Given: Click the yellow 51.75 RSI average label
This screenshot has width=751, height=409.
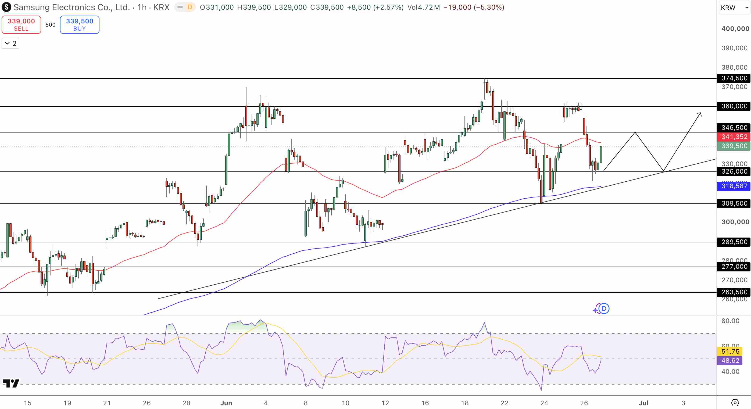Looking at the screenshot, I should [x=730, y=351].
